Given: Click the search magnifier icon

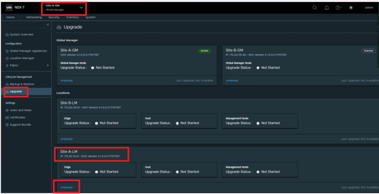Looking at the screenshot, I should coord(315,8).
